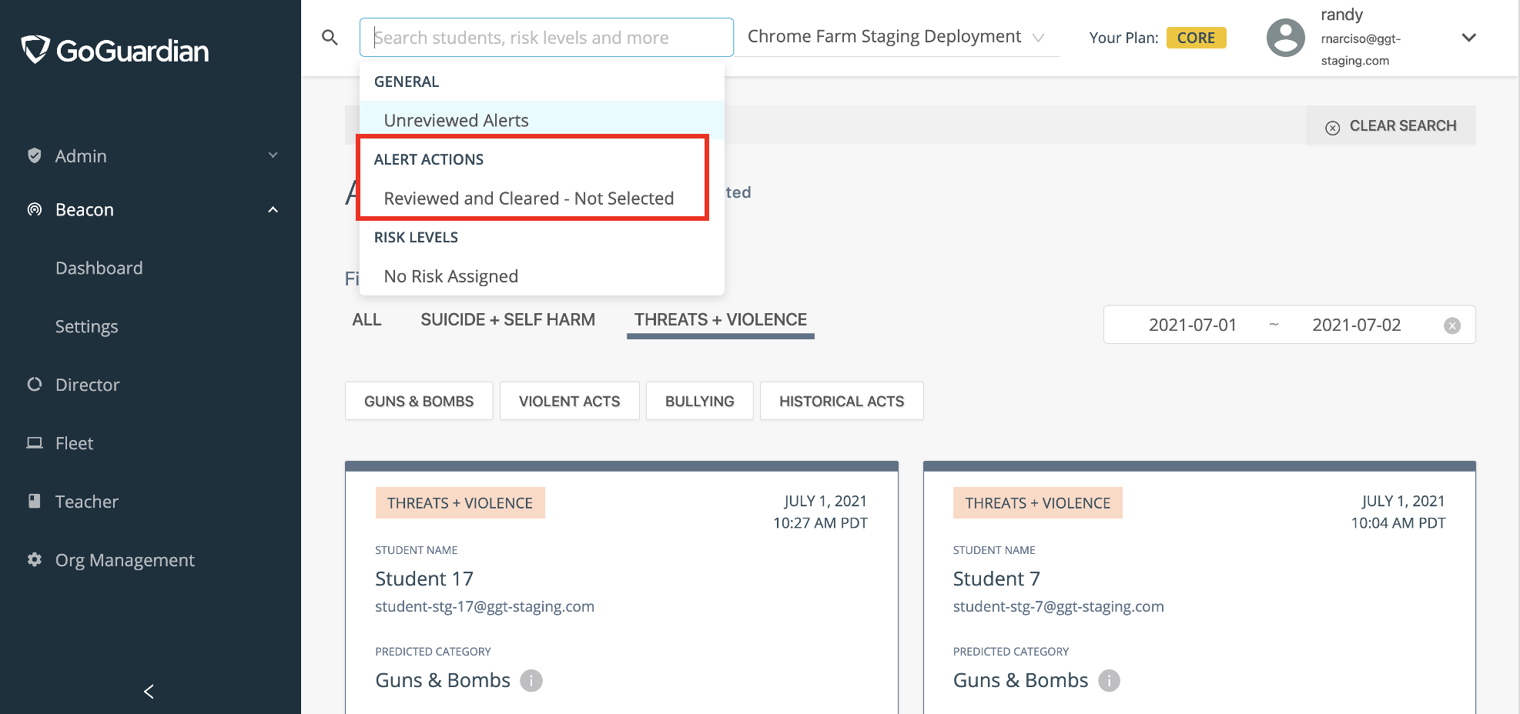
Task: Click the Teacher book icon
Action: pos(34,501)
